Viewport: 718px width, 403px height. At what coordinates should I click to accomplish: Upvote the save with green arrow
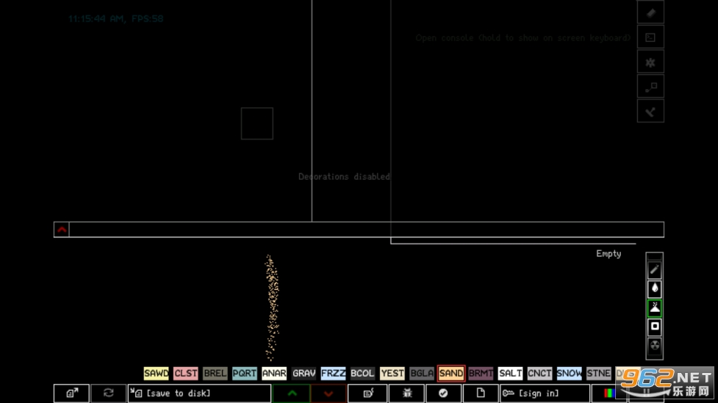pos(291,393)
